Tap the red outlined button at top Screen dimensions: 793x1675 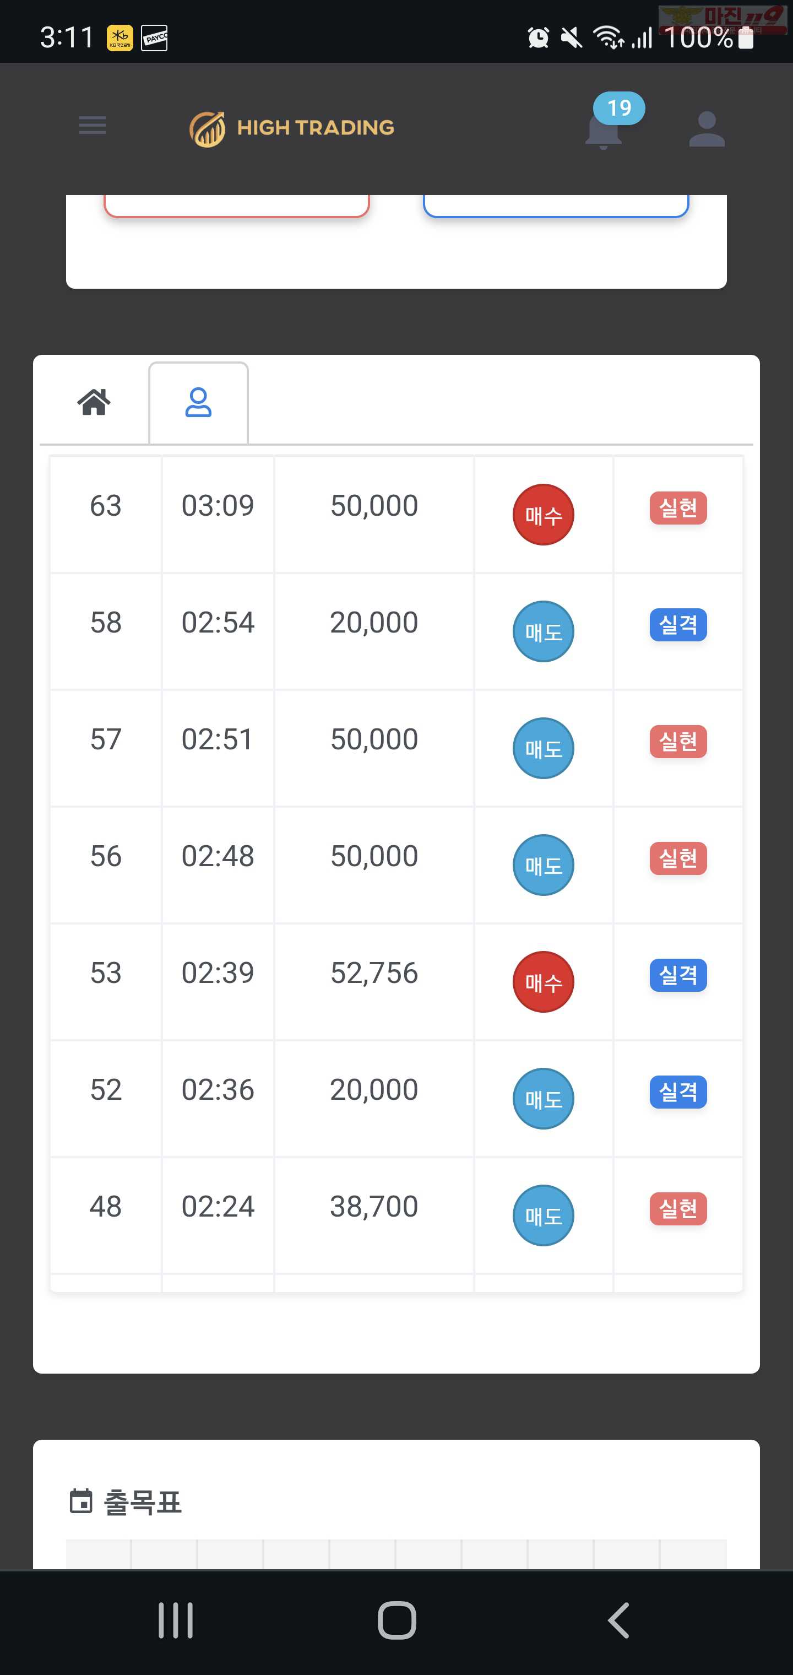click(x=237, y=206)
